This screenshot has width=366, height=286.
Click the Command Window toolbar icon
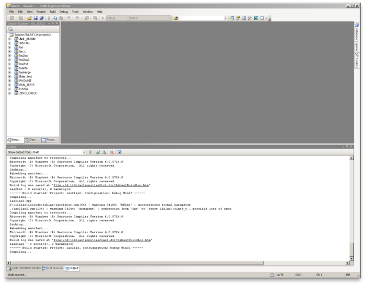click(x=262, y=18)
